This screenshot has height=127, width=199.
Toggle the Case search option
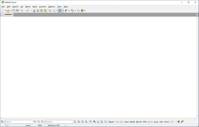[127, 122]
